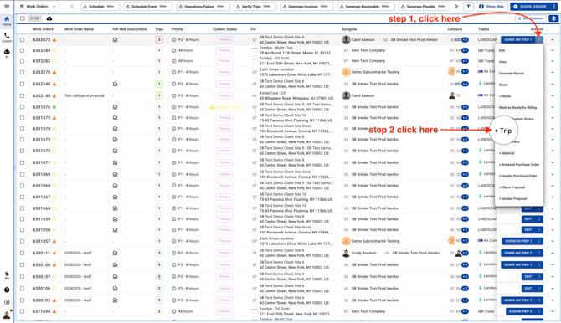Click the Show Map button

pos(491,7)
